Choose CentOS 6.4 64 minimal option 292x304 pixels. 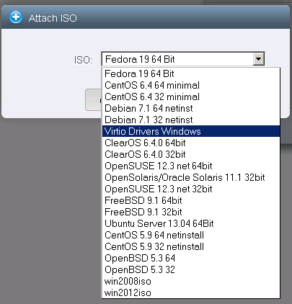[191, 85]
